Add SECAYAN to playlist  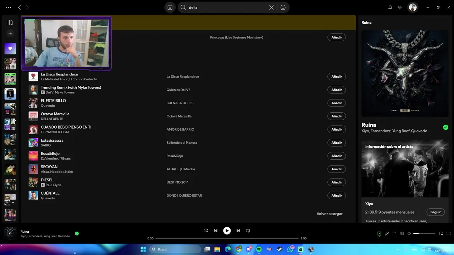point(337,169)
